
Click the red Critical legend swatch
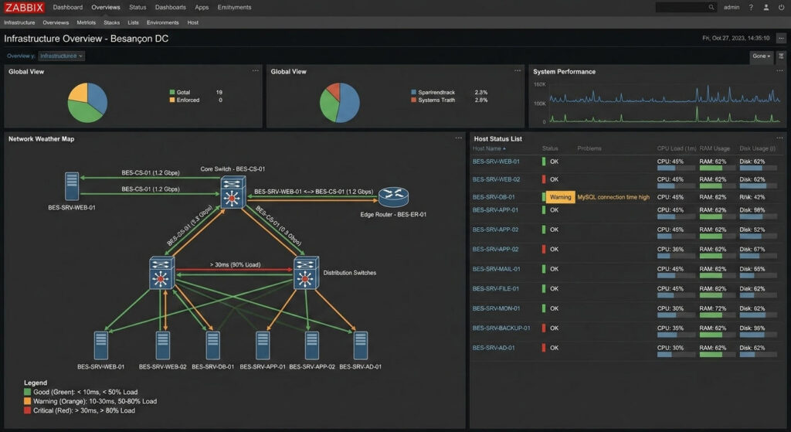point(27,410)
